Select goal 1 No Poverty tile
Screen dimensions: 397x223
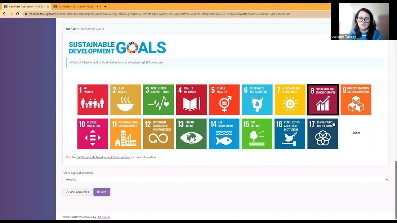[x=93, y=100]
